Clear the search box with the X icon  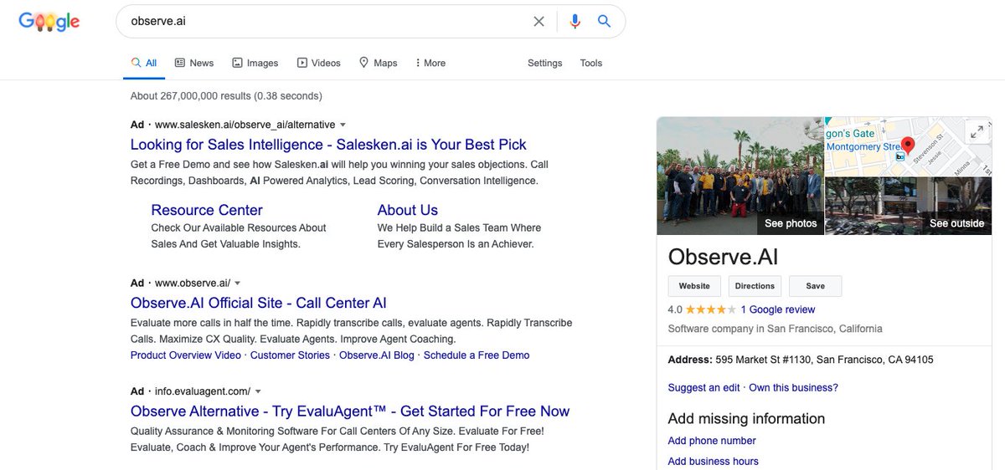539,22
